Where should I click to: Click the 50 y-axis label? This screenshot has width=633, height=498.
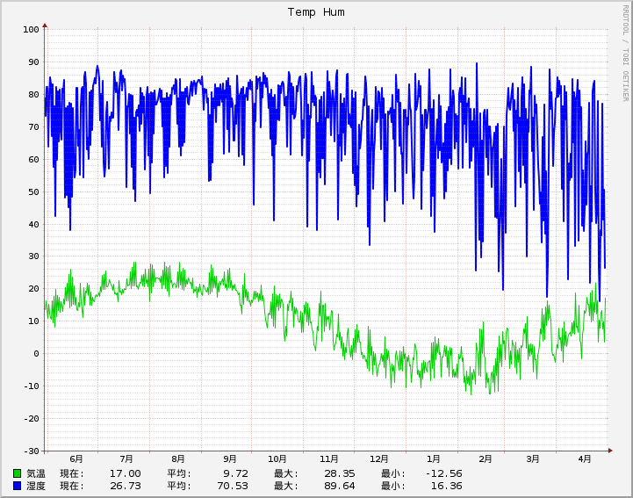[x=33, y=191]
